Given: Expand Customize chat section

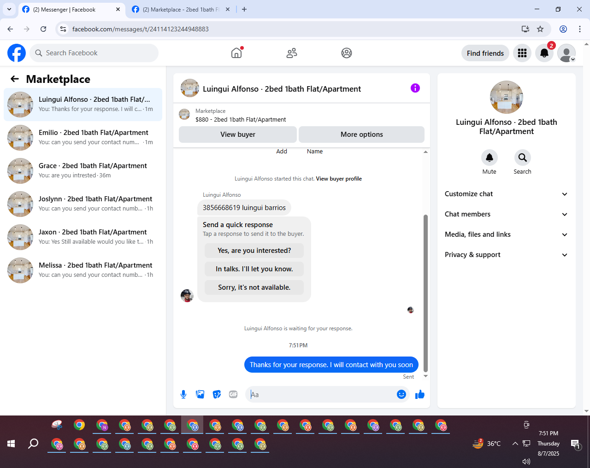Looking at the screenshot, I should (x=507, y=194).
